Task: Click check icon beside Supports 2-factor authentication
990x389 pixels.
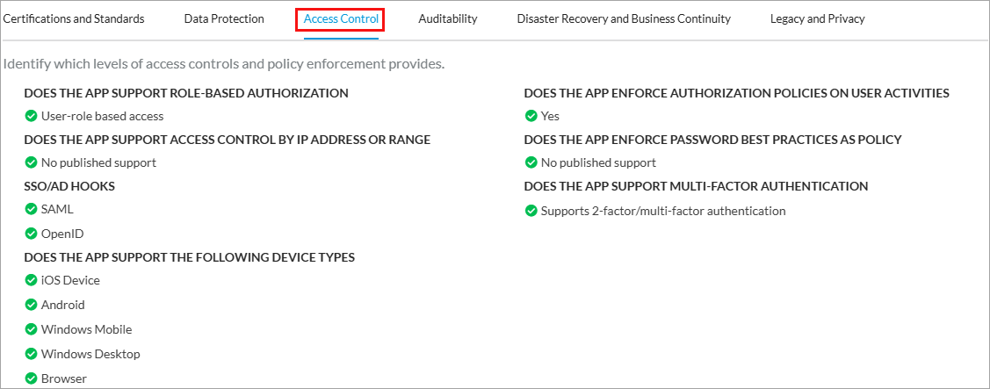Action: [x=531, y=211]
